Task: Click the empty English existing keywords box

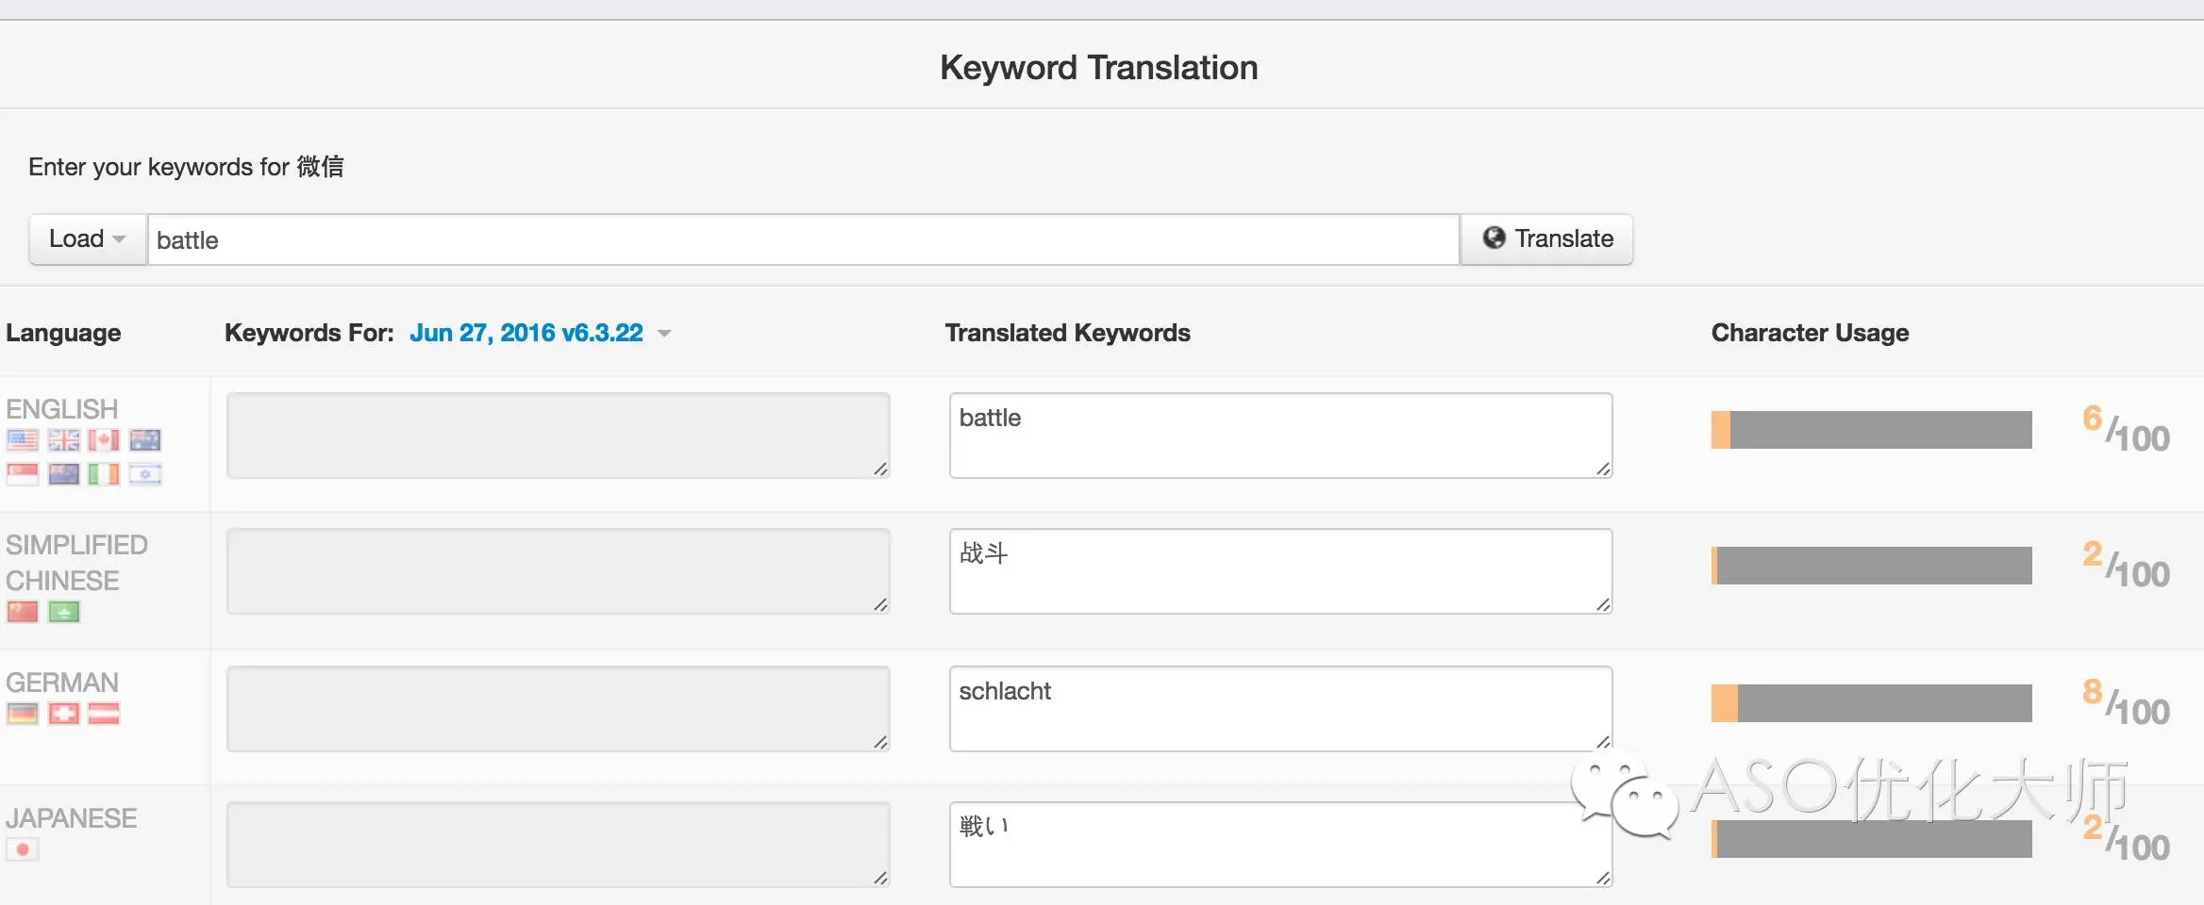Action: coord(558,436)
